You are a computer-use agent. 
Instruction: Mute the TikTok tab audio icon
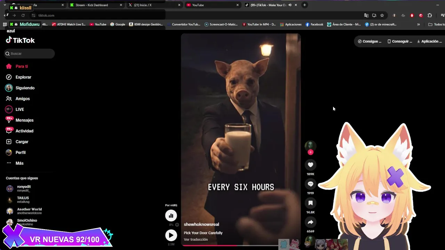290,5
